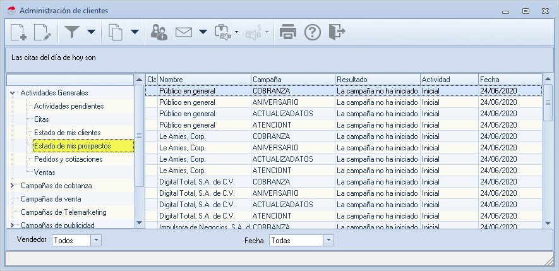Screen dimensions: 559x271
Task: Click the edit document pencil icon
Action: pos(42,32)
